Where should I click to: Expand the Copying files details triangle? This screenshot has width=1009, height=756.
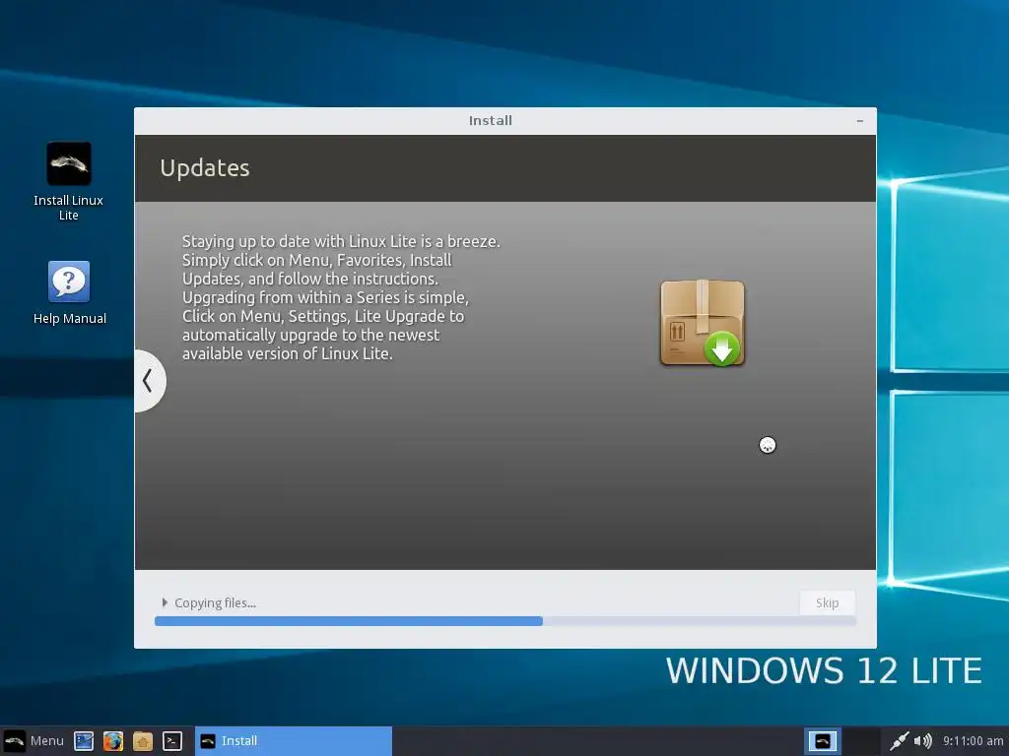click(x=165, y=602)
